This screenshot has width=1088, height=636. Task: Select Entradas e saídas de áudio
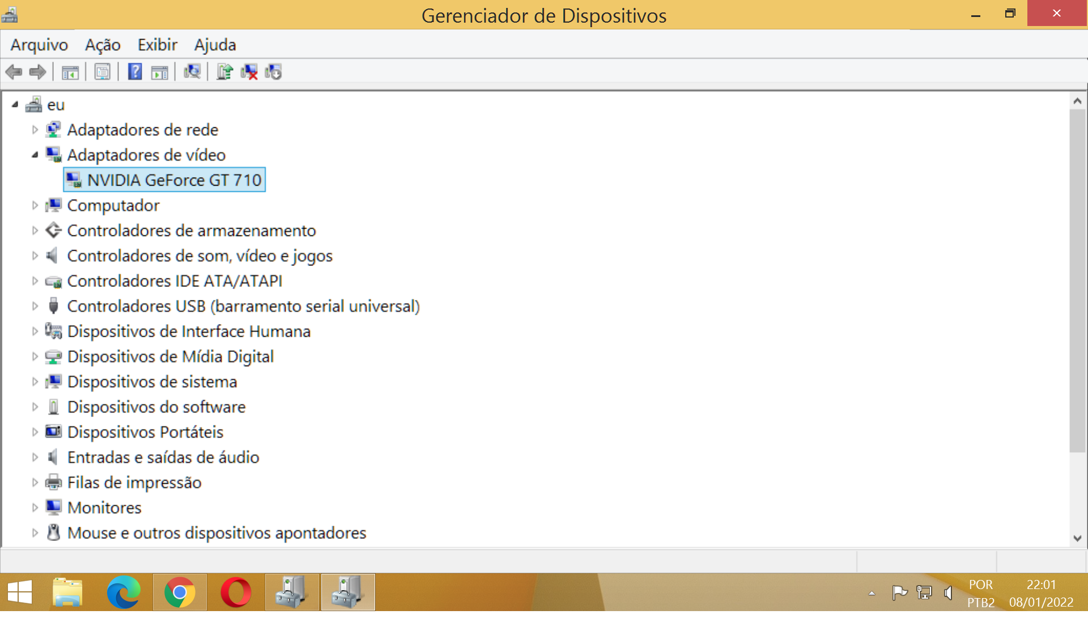163,457
